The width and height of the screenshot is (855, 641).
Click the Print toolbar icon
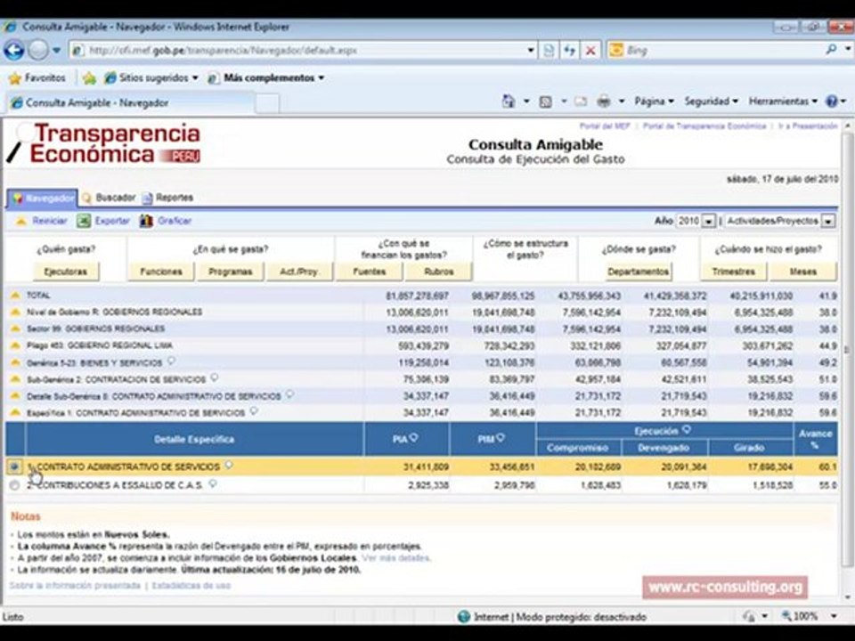[604, 101]
